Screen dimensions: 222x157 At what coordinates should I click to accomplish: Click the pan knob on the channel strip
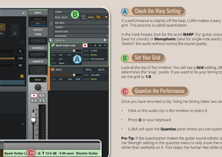pyautogui.click(x=38, y=87)
